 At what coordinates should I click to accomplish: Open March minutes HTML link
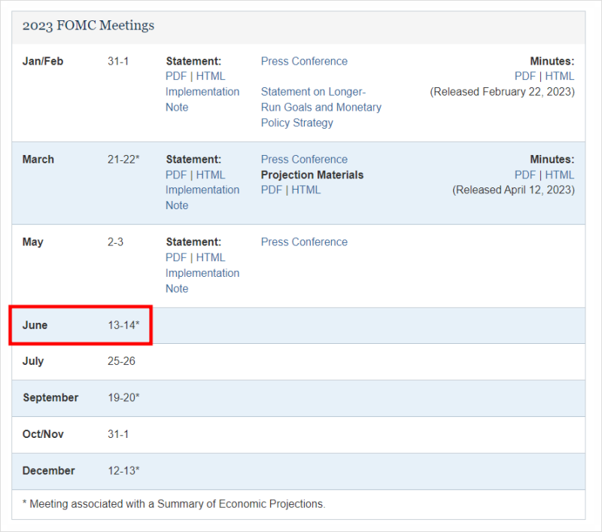pyautogui.click(x=560, y=175)
